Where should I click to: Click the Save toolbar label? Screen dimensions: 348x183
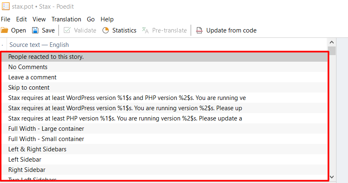coord(48,30)
